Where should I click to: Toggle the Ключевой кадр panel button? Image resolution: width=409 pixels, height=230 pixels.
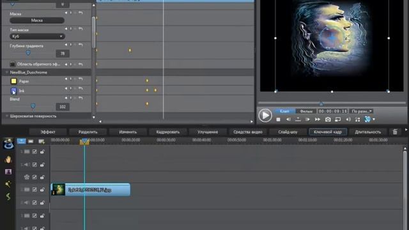pyautogui.click(x=328, y=132)
